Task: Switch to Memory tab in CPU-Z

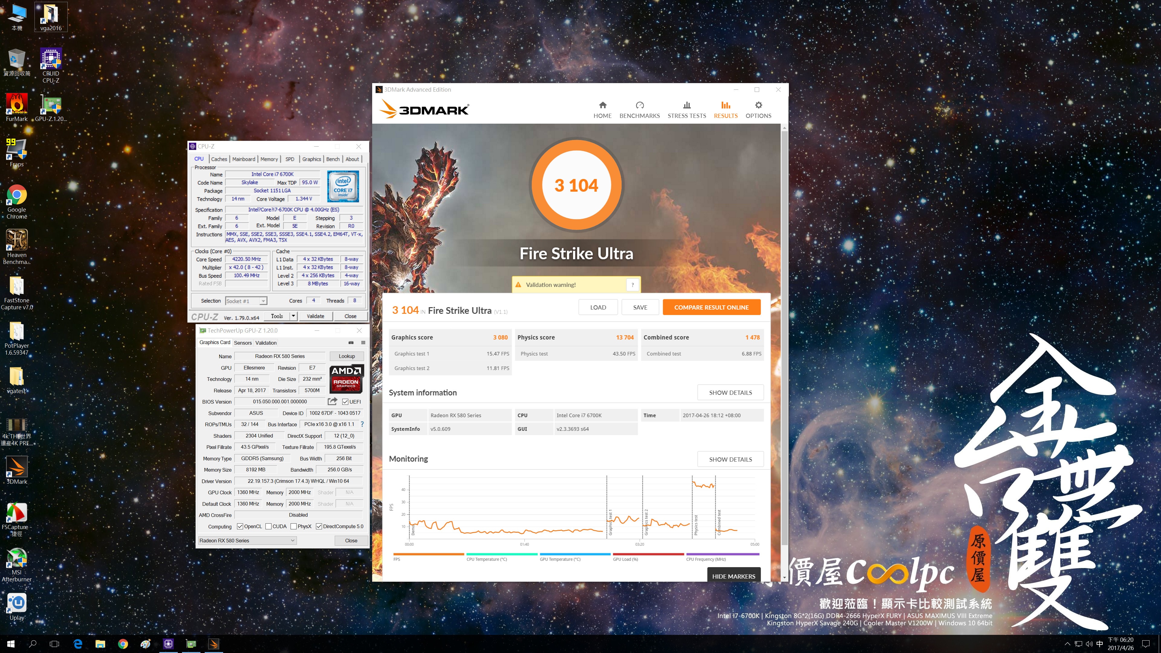Action: [x=269, y=159]
